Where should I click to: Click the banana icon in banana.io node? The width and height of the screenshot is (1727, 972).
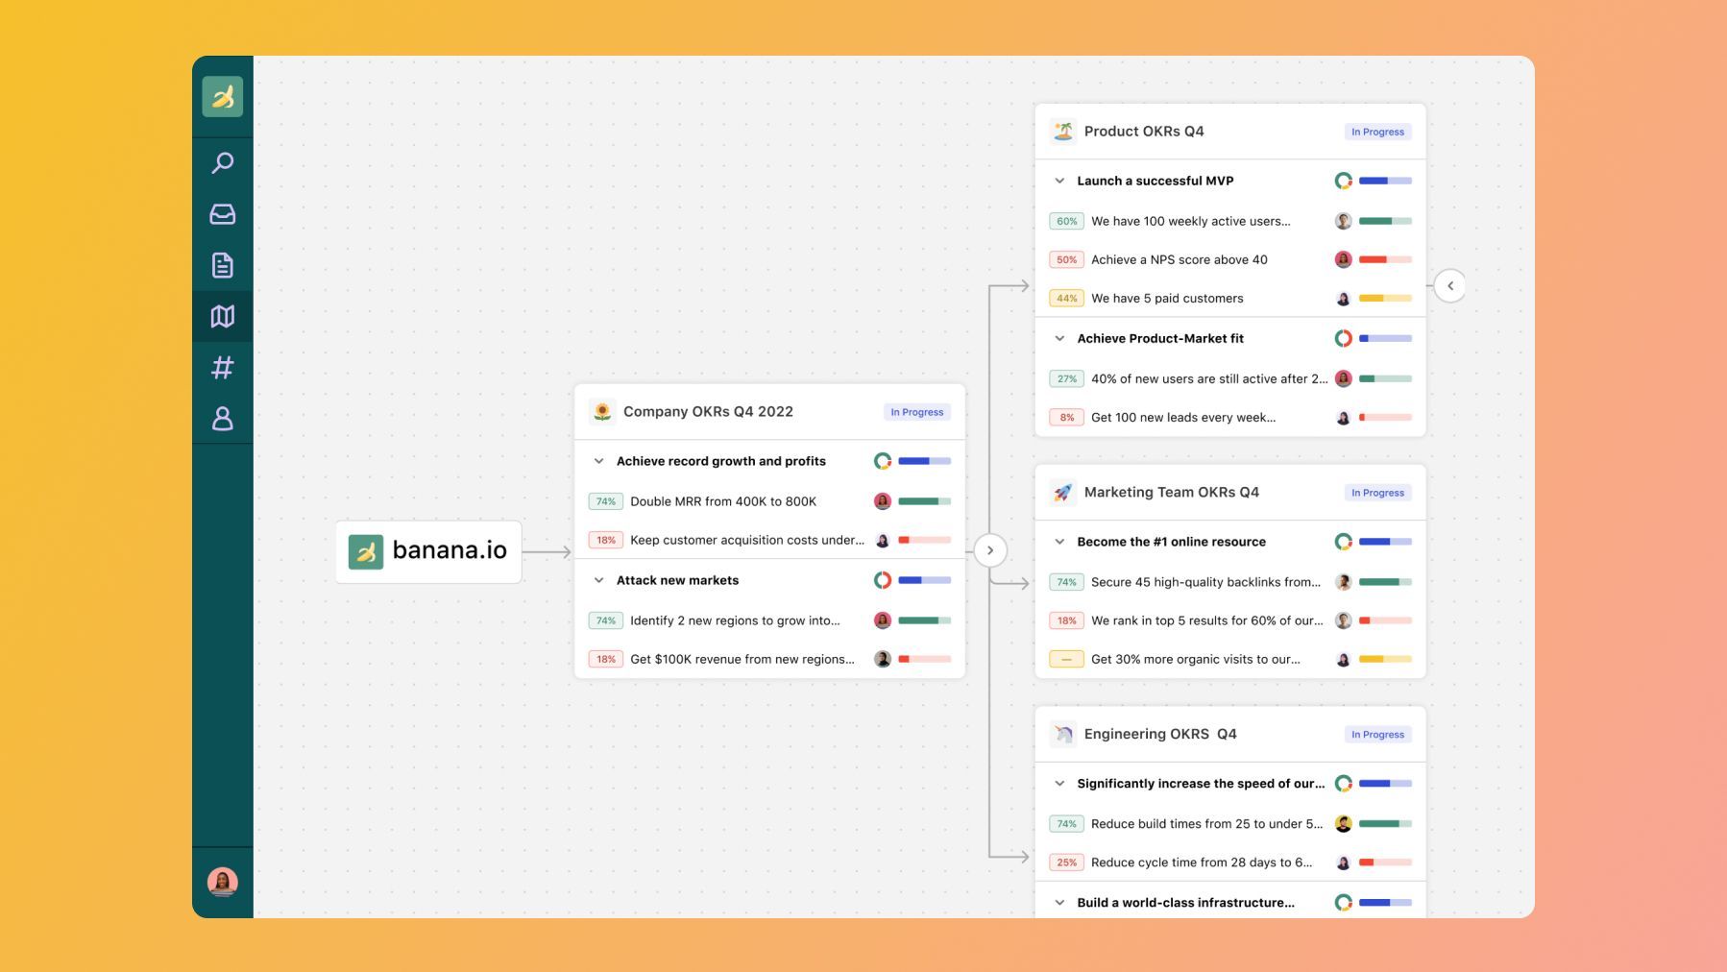coord(365,551)
